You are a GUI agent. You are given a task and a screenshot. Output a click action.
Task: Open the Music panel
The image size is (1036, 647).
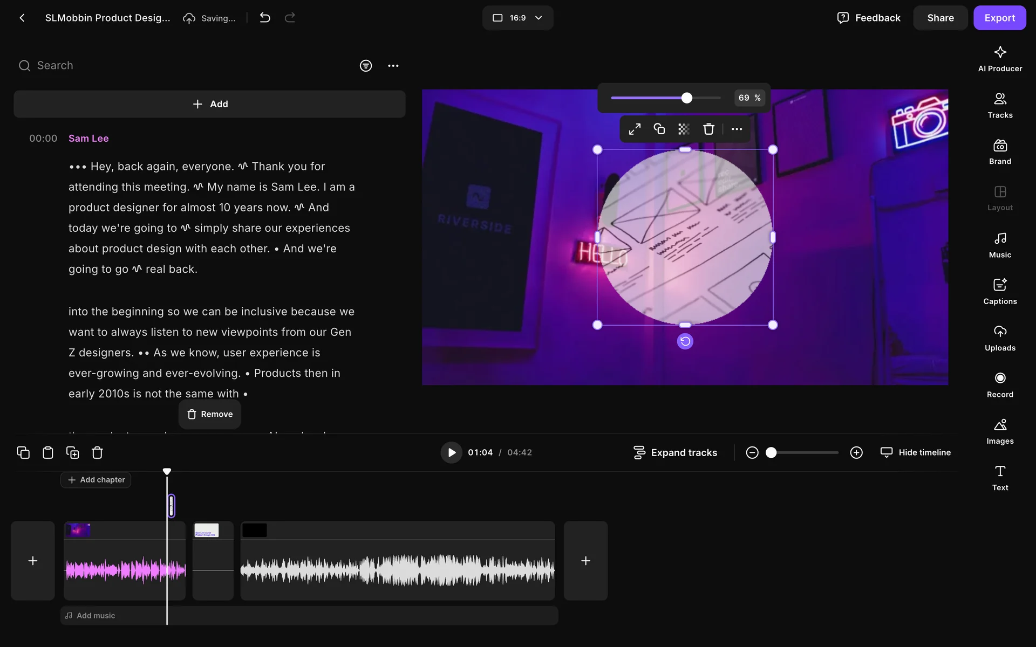[x=999, y=245]
